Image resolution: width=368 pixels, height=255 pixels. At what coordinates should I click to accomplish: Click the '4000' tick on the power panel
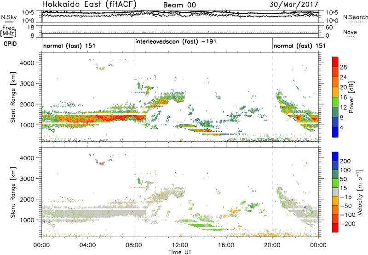[27, 63]
